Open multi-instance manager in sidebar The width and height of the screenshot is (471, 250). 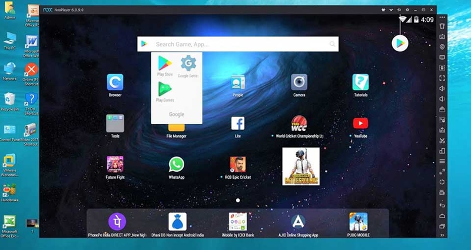point(442,151)
